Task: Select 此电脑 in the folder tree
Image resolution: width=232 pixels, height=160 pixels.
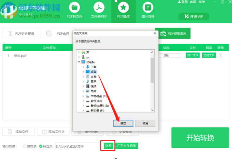Action: click(x=88, y=62)
